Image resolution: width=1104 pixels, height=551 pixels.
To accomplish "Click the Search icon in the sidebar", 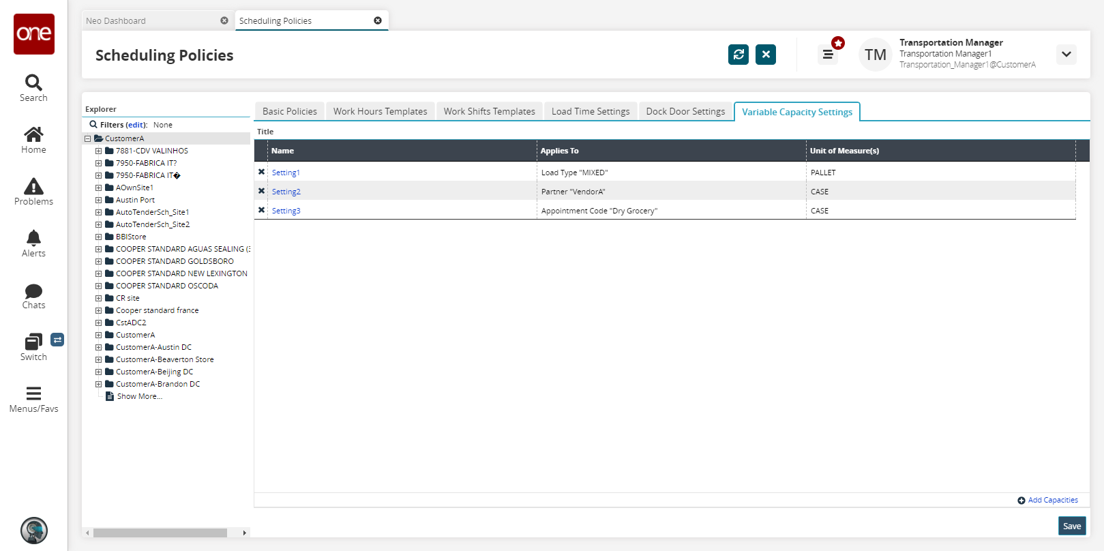I will click(x=33, y=83).
